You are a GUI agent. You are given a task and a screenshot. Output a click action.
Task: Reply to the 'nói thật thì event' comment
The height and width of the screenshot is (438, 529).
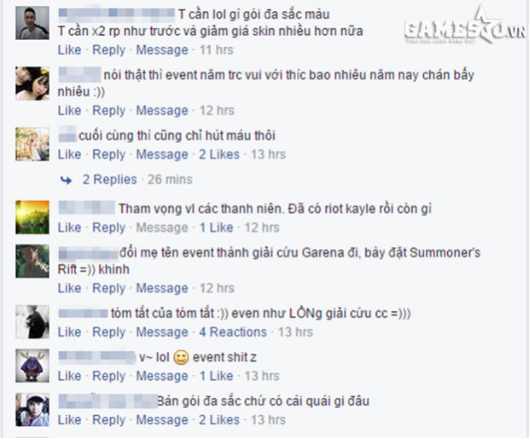(108, 111)
